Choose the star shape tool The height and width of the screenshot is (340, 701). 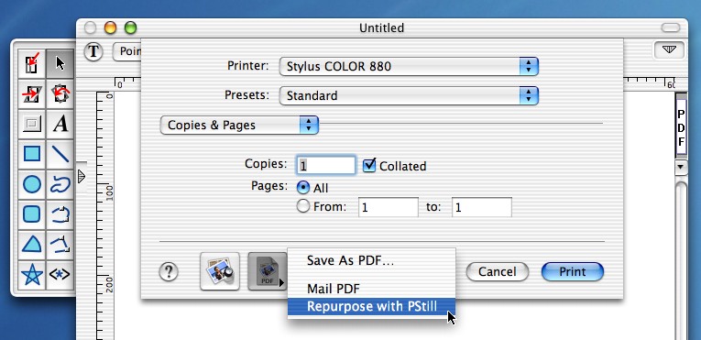[32, 275]
